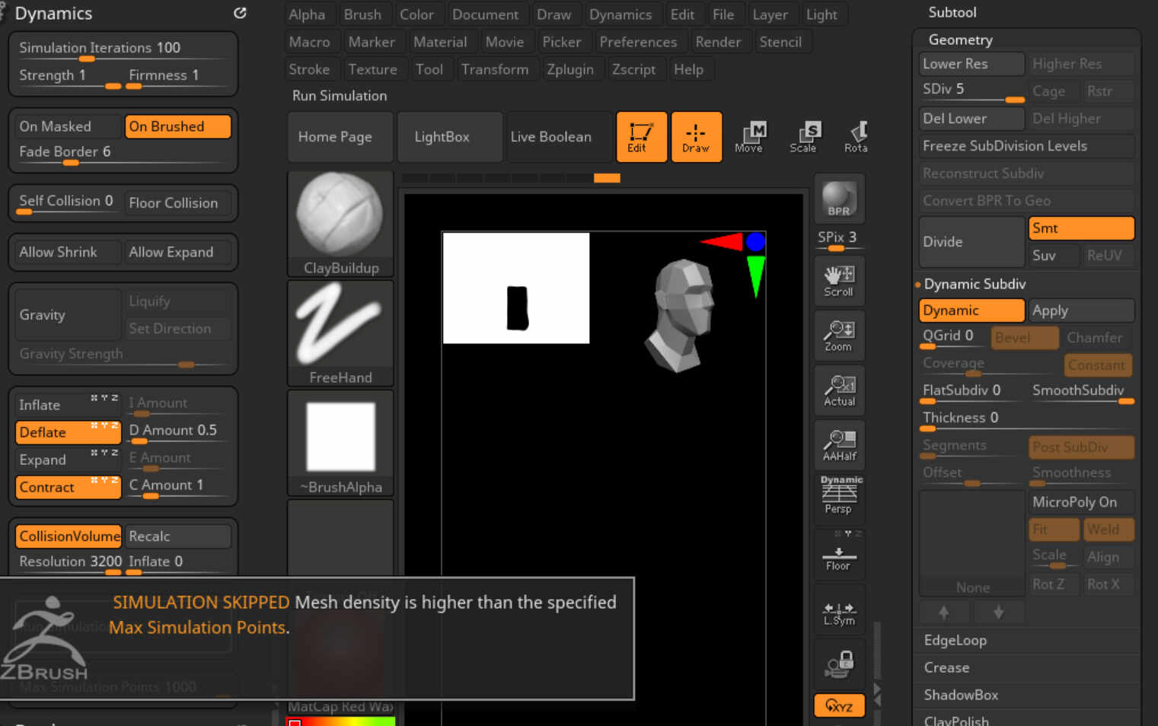Click the red X axis cone
The width and height of the screenshot is (1158, 726).
click(722, 242)
